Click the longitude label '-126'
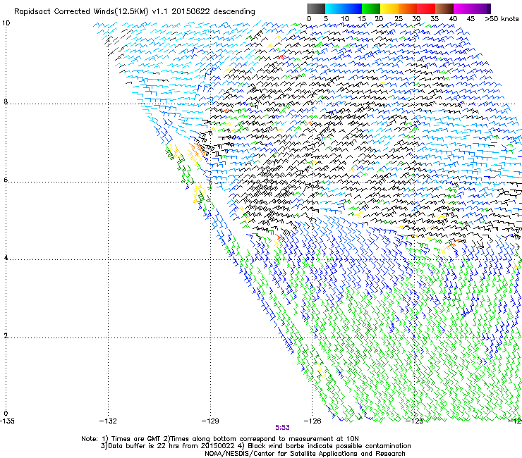 [x=312, y=421]
